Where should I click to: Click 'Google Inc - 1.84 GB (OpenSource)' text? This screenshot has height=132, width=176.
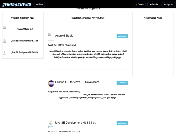[62, 45]
